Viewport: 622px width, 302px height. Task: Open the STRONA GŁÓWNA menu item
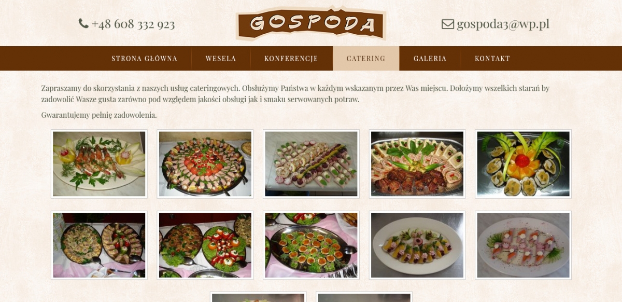(144, 59)
